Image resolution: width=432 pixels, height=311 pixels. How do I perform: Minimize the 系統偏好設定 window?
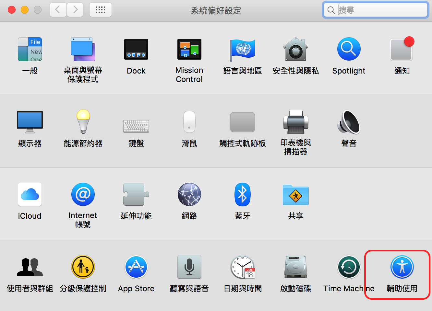click(25, 10)
